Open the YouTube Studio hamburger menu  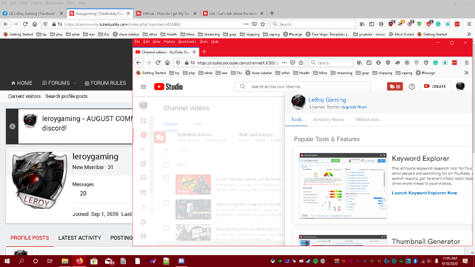click(143, 87)
